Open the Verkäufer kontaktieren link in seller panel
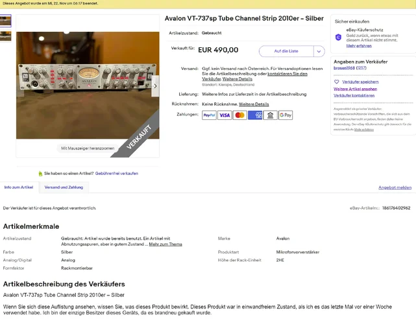Viewport: 416px width, 324px height. click(x=354, y=96)
